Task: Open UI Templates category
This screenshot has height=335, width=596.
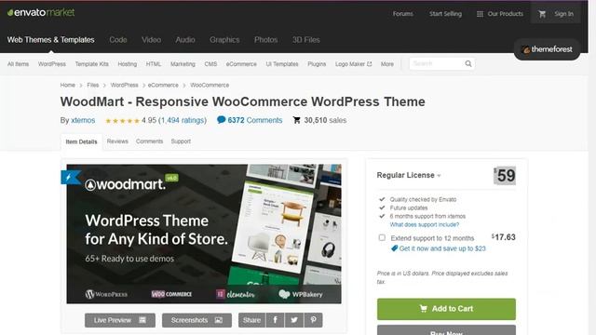Action: click(282, 64)
